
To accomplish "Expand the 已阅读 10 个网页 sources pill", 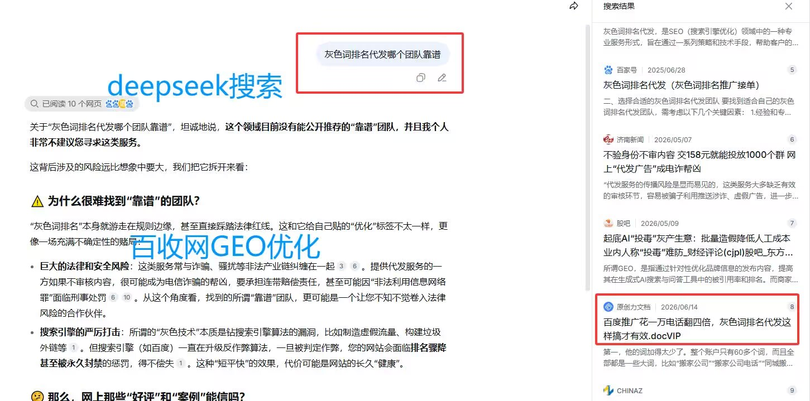I will pos(82,104).
